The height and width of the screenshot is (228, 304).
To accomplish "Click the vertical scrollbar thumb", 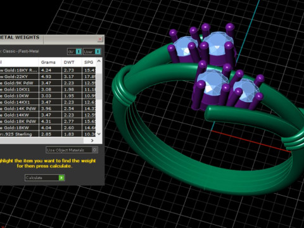I will [99, 86].
